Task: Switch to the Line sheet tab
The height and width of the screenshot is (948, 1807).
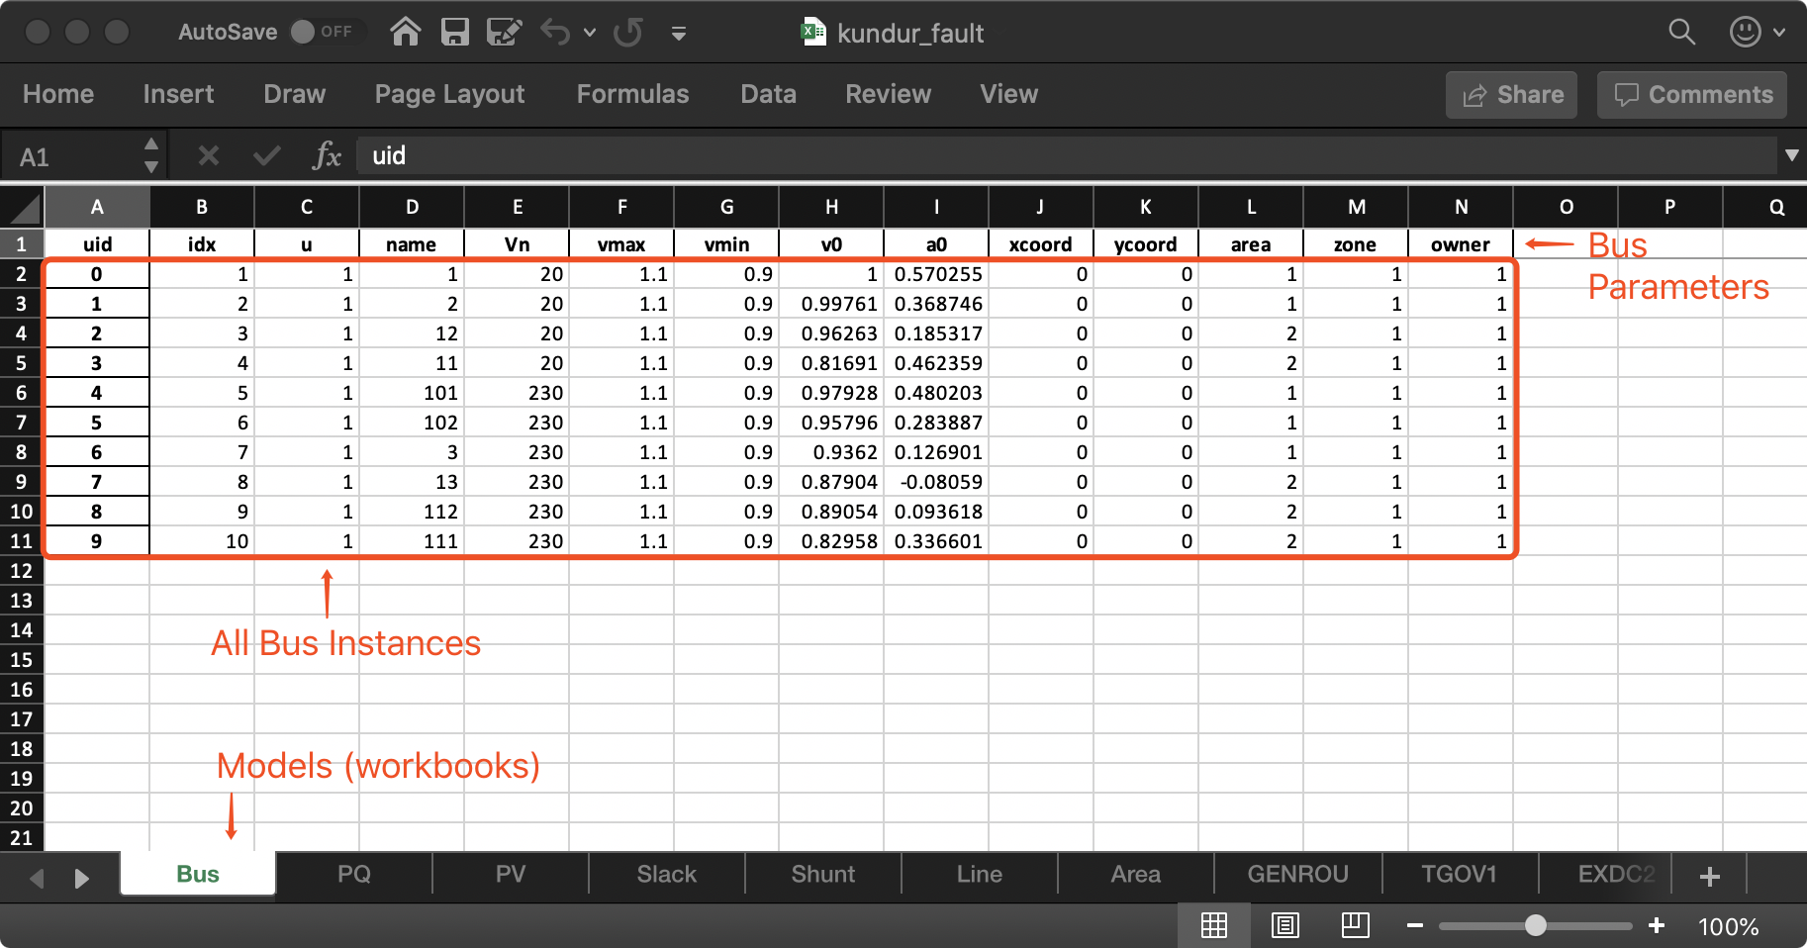Action: coord(980,874)
